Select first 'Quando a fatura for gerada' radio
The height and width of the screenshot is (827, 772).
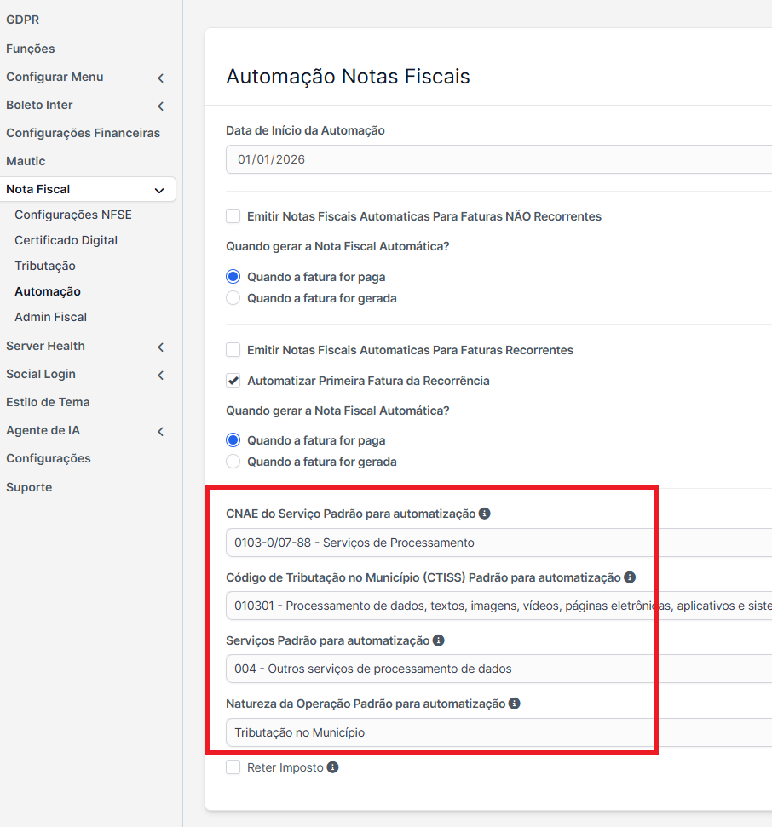coord(233,298)
